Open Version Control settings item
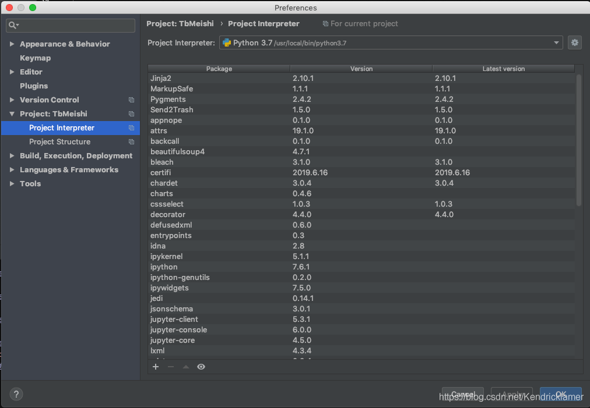Viewport: 590px width, 408px height. pyautogui.click(x=50, y=100)
